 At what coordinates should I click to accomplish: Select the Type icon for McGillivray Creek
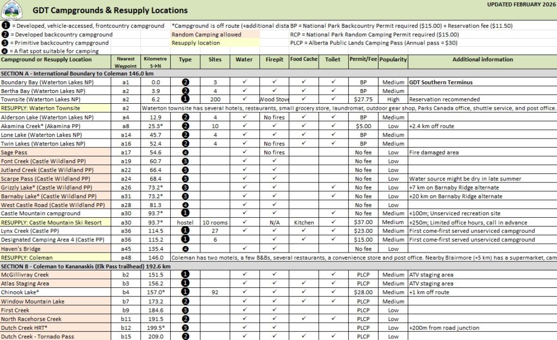(185, 275)
